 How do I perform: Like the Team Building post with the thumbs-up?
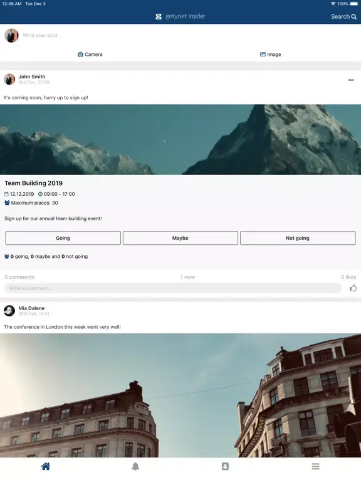tap(353, 288)
